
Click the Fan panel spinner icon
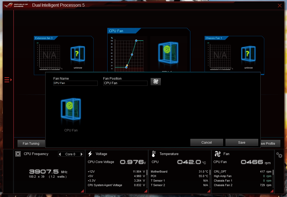pyautogui.click(x=218, y=154)
